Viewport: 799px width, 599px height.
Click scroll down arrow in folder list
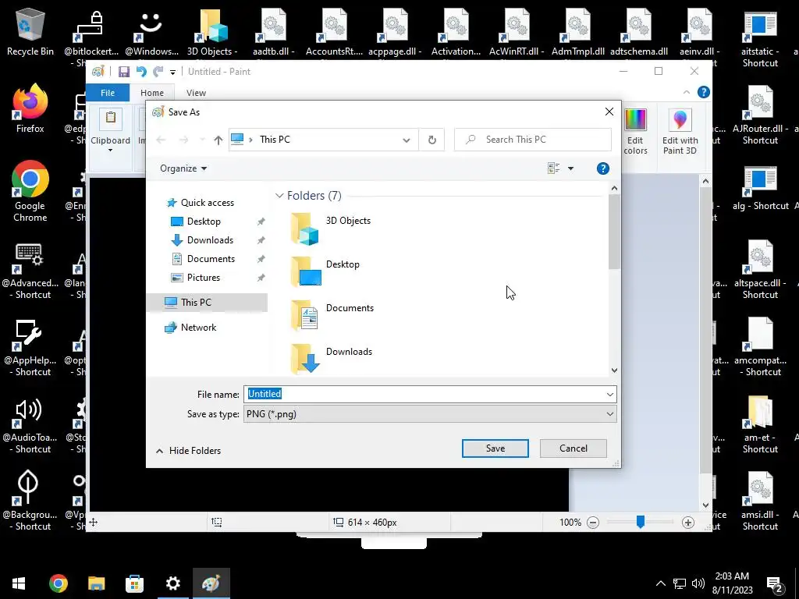[x=615, y=370]
